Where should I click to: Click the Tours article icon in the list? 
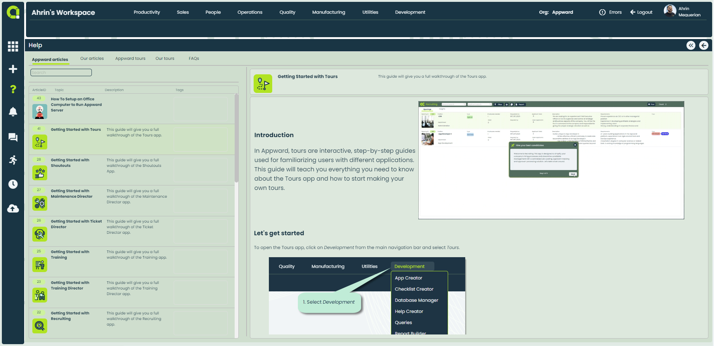[x=40, y=142]
